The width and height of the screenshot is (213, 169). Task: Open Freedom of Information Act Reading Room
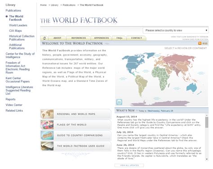pyautogui.click(x=18, y=68)
